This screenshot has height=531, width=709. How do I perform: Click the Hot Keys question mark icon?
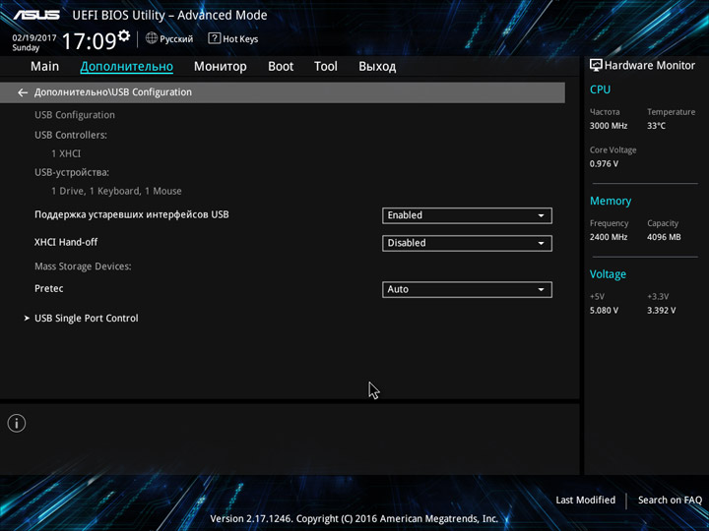coord(214,38)
